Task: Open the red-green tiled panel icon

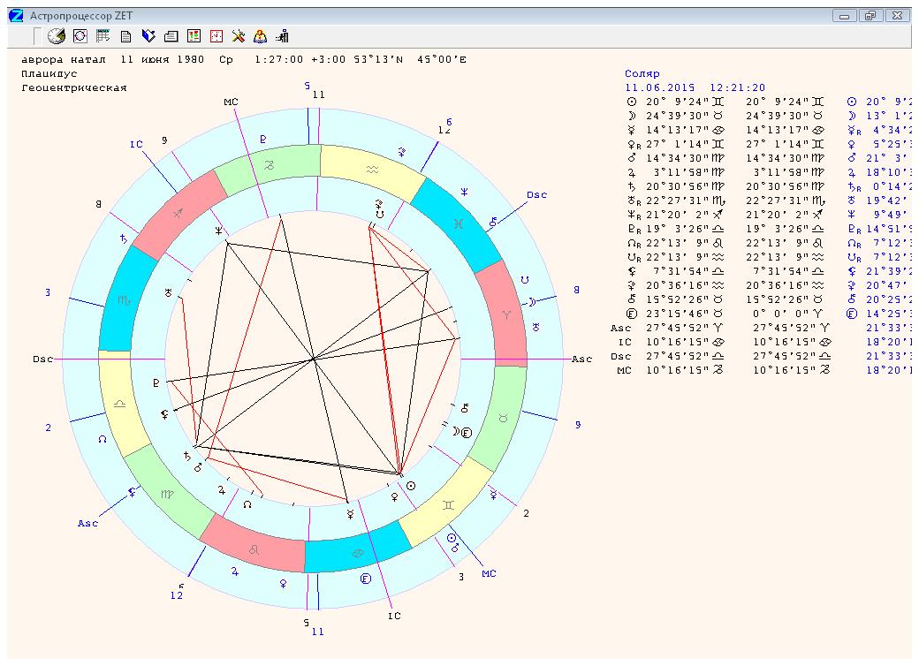Action: pos(194,36)
